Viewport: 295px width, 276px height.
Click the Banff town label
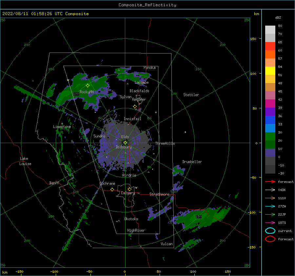point(54,183)
